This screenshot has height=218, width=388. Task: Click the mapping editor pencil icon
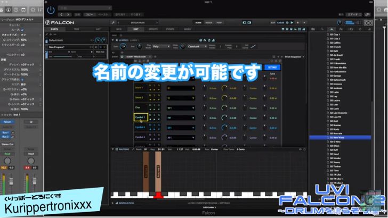[133, 149]
